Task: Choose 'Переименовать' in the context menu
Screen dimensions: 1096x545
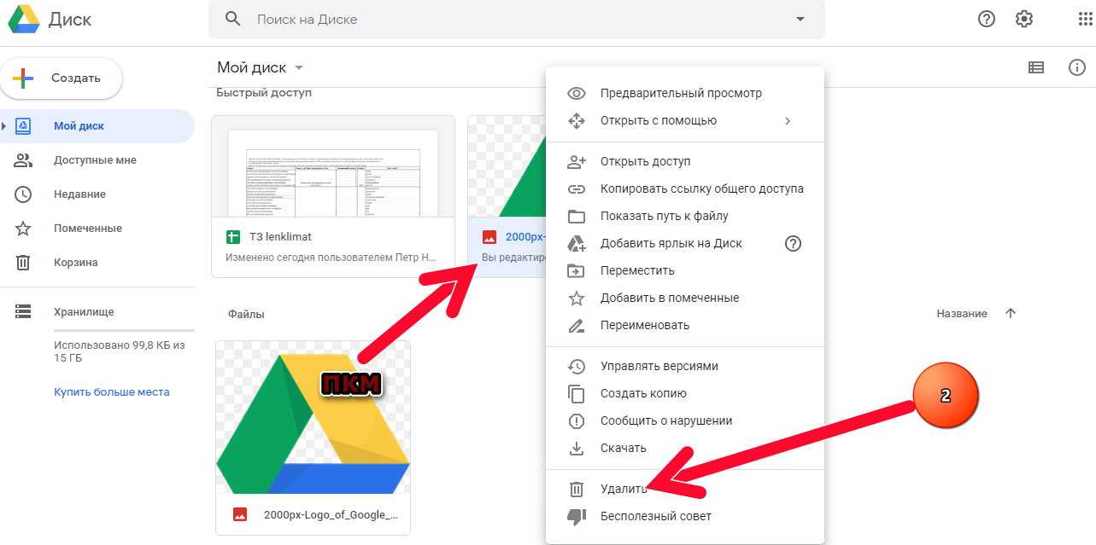Action: (685, 325)
